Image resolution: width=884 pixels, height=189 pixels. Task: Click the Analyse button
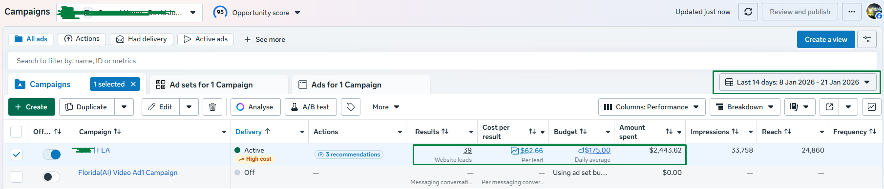pyautogui.click(x=255, y=107)
